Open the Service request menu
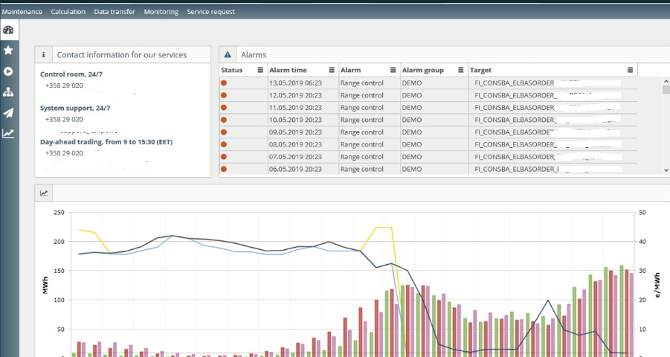 tap(210, 12)
